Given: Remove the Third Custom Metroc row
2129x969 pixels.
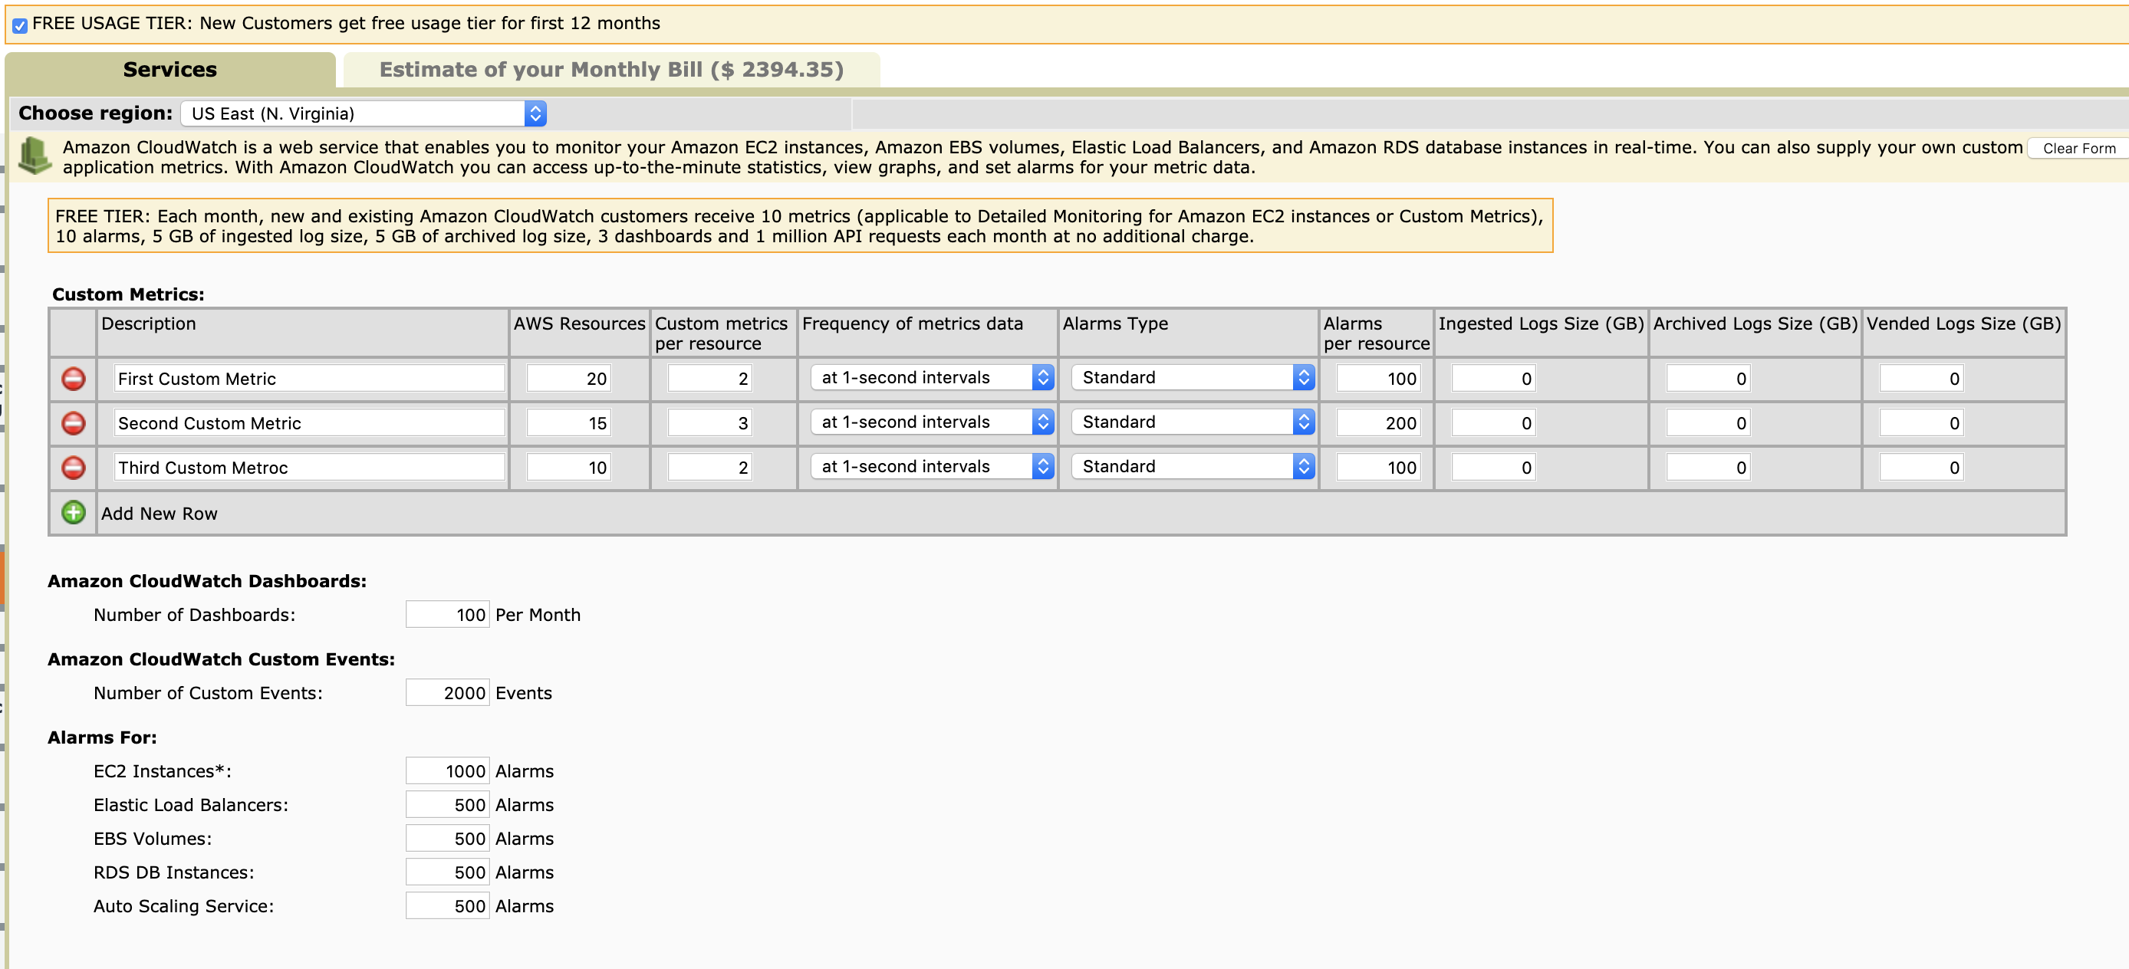Looking at the screenshot, I should 74,468.
